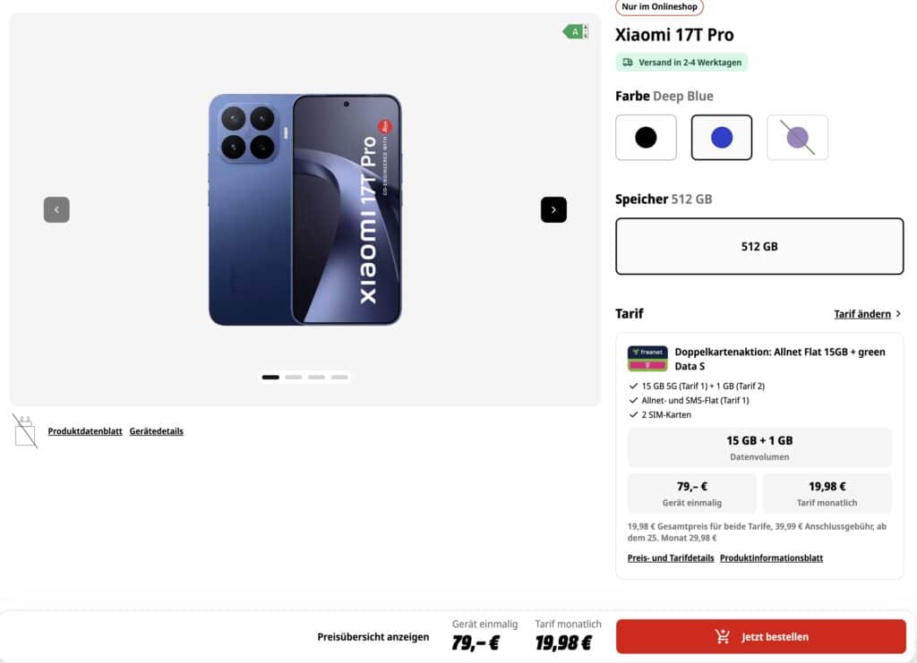Open Preis- und Tarifdetails

670,557
